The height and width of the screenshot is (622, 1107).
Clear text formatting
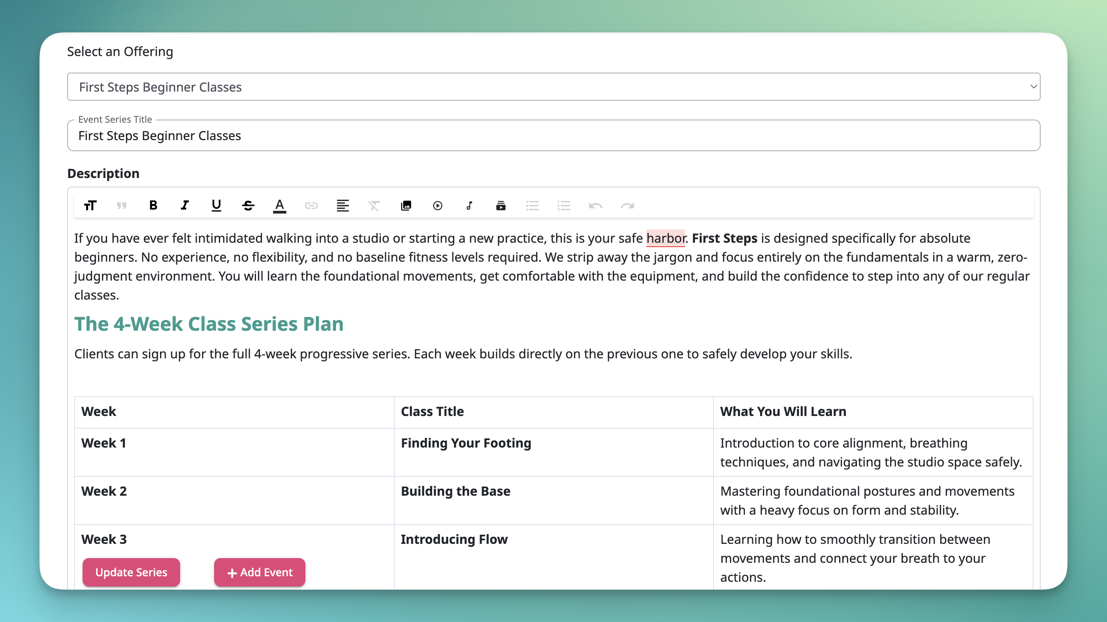374,206
